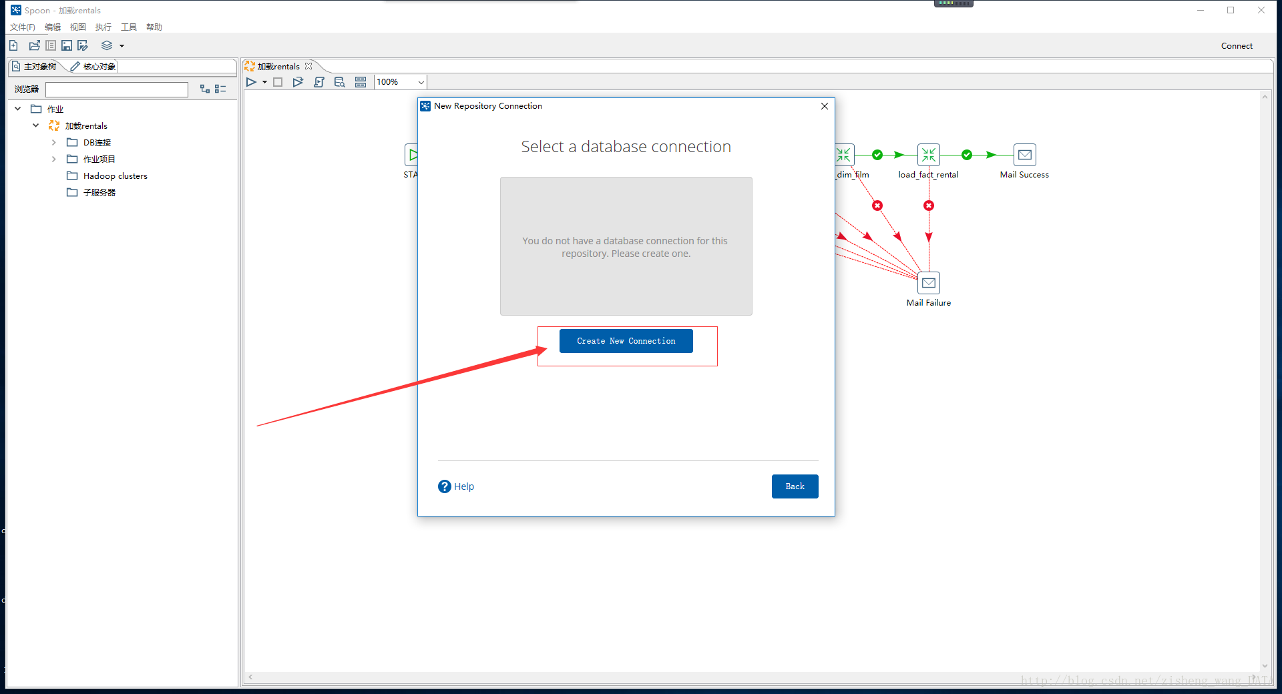Select the START entry icon on canvas
Image resolution: width=1282 pixels, height=694 pixels.
coord(411,155)
